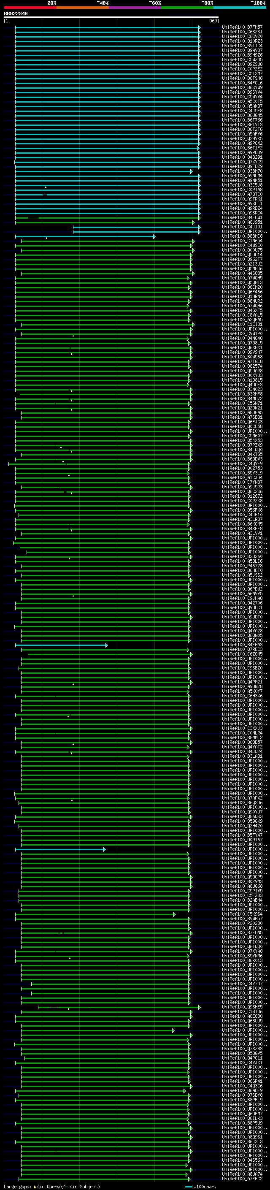The image size is (270, 1190).
Task: Open the UniRef100_Q43291 hit
Action: (242, 157)
